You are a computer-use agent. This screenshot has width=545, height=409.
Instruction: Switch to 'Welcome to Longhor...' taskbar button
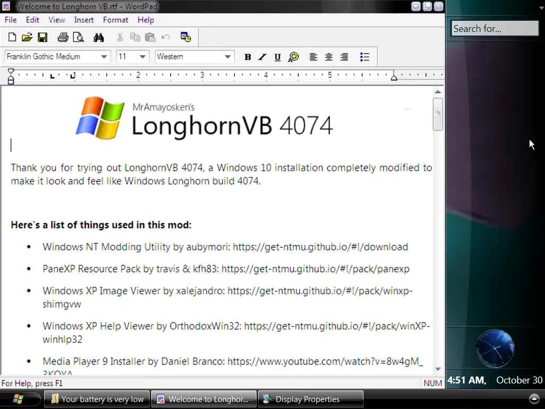[x=204, y=399]
